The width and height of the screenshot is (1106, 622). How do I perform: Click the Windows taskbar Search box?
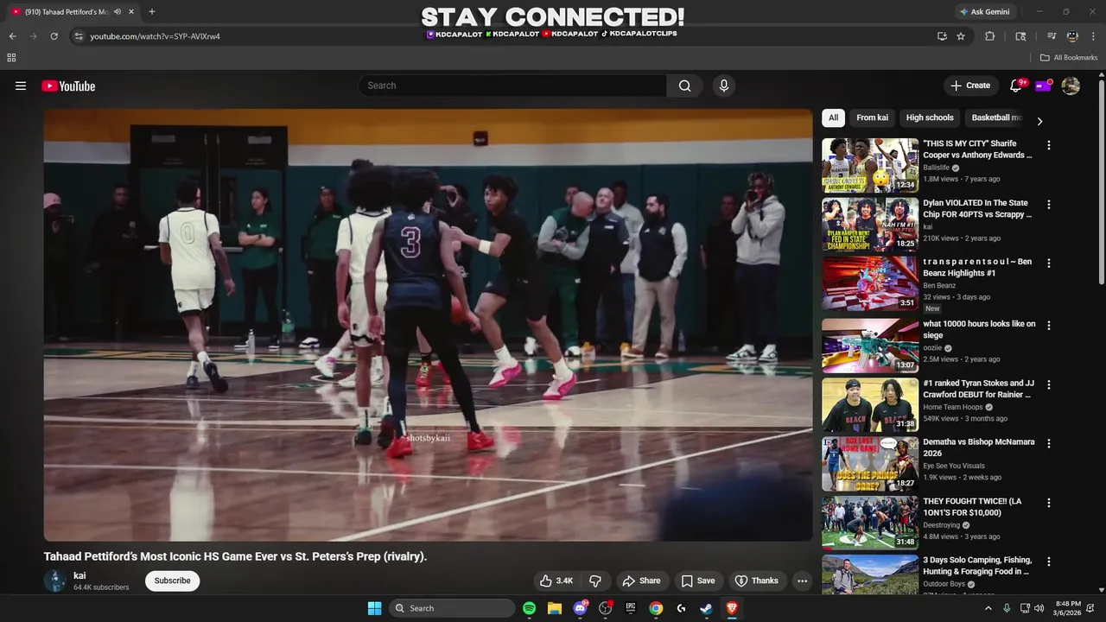point(452,608)
